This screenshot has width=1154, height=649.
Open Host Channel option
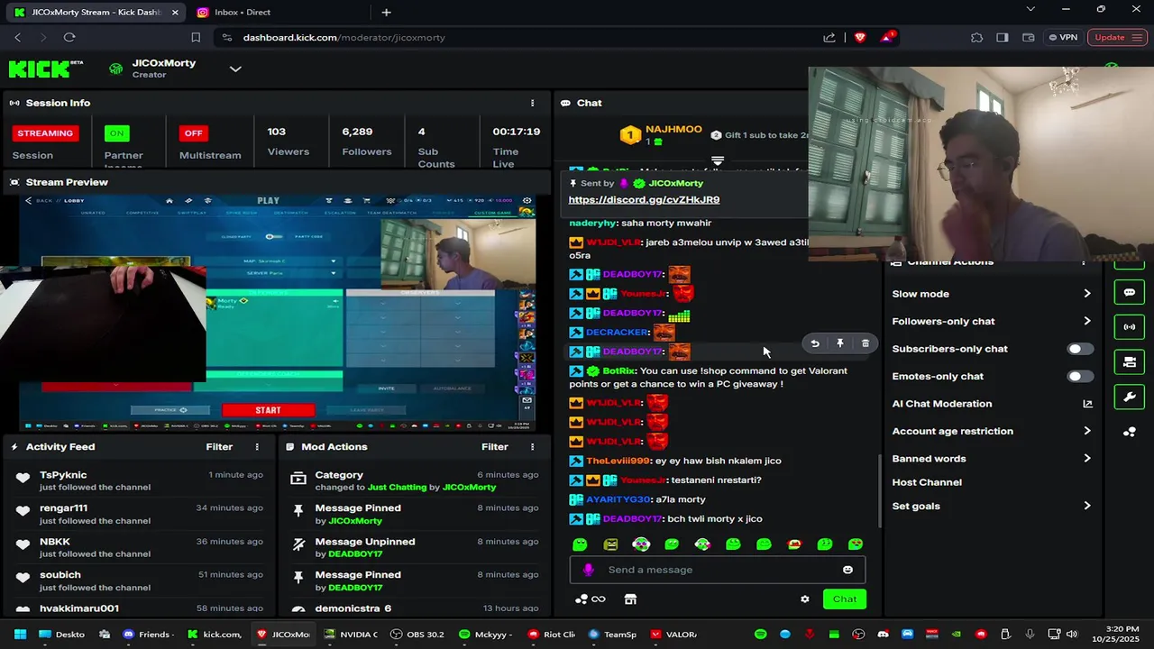927,482
